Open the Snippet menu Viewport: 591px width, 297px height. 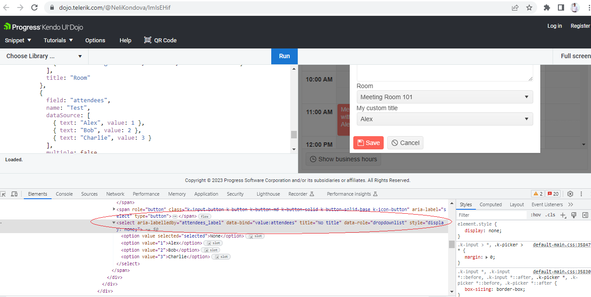[x=18, y=40]
